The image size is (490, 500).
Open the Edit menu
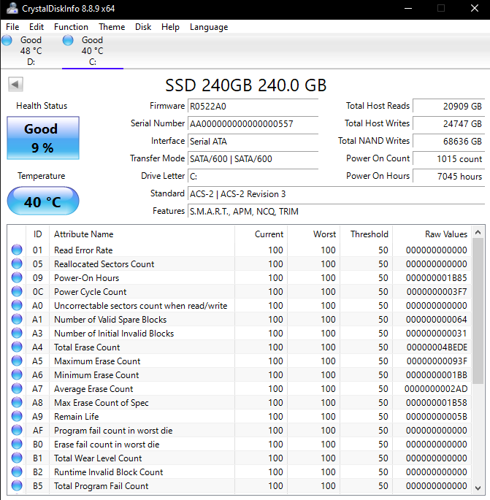[37, 27]
